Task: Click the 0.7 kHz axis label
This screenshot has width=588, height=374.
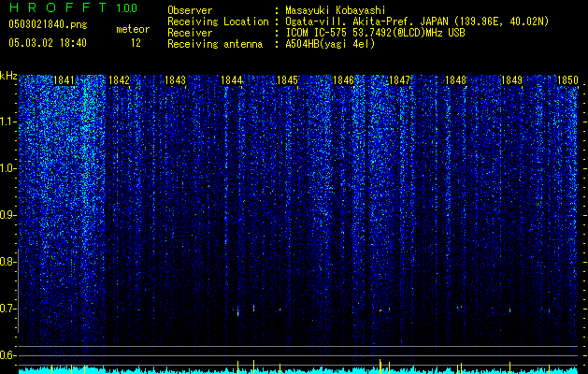Action: [7, 309]
